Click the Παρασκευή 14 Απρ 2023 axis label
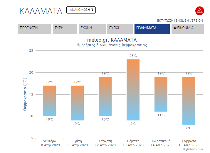Screen dimensions: 210x153 [161, 143]
